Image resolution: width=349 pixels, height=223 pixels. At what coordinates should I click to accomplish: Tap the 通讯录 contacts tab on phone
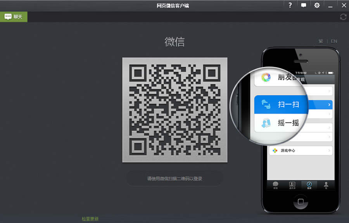click(292, 185)
